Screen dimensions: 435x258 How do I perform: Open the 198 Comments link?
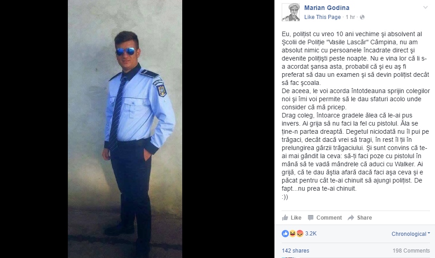[411, 250]
